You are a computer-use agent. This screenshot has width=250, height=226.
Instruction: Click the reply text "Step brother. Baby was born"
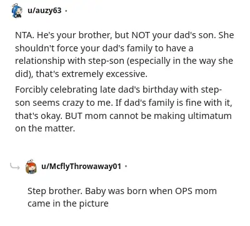click(x=122, y=197)
